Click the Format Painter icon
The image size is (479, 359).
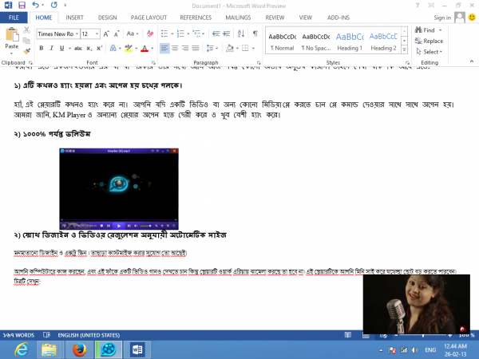[x=28, y=50]
